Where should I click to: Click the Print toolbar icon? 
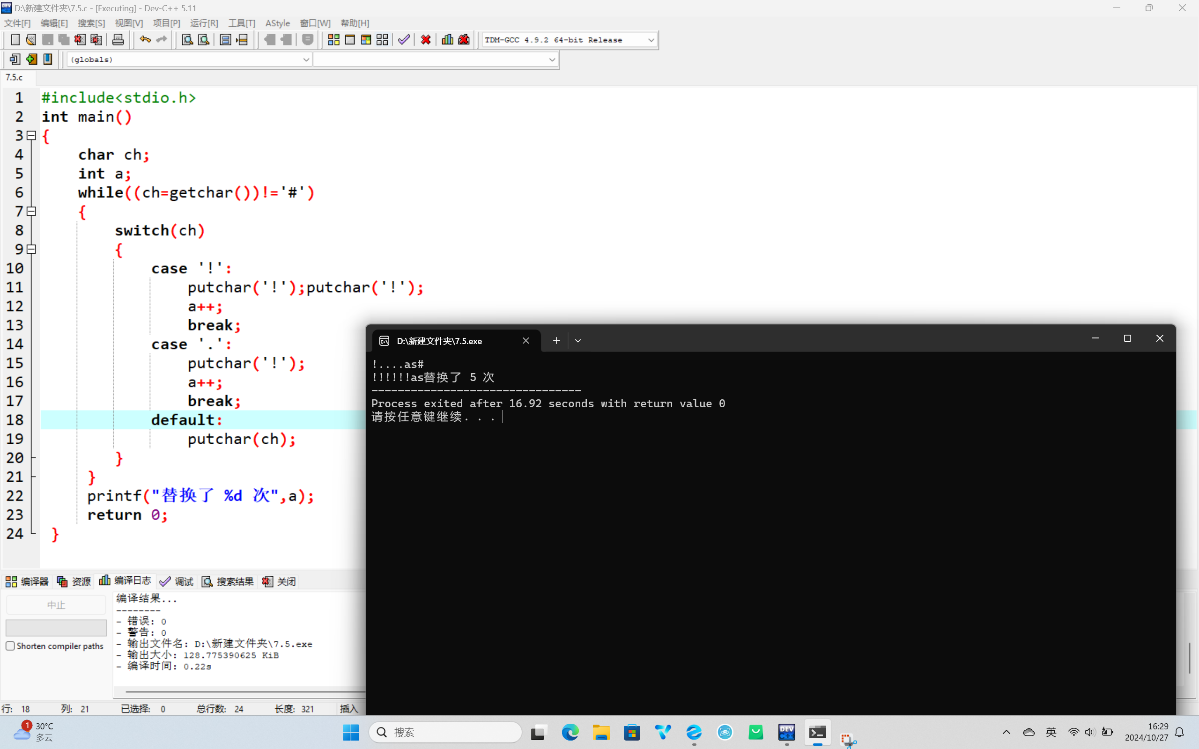coord(118,40)
